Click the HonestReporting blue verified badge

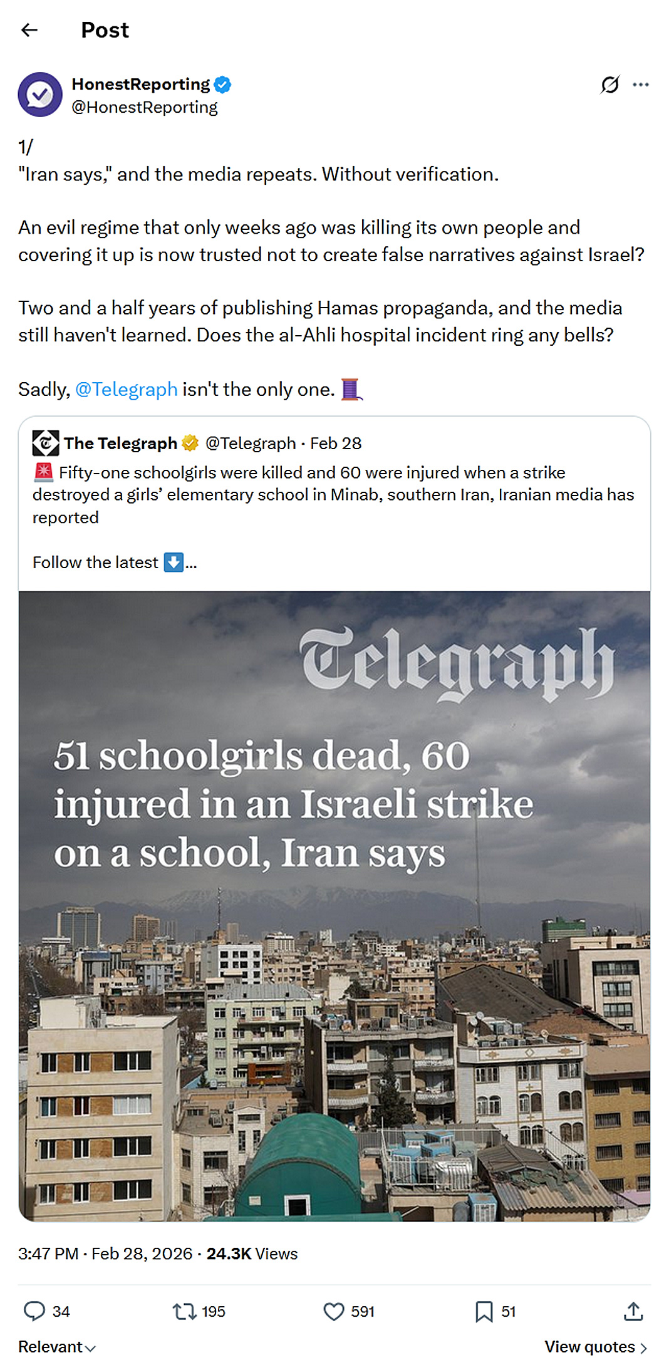click(222, 84)
